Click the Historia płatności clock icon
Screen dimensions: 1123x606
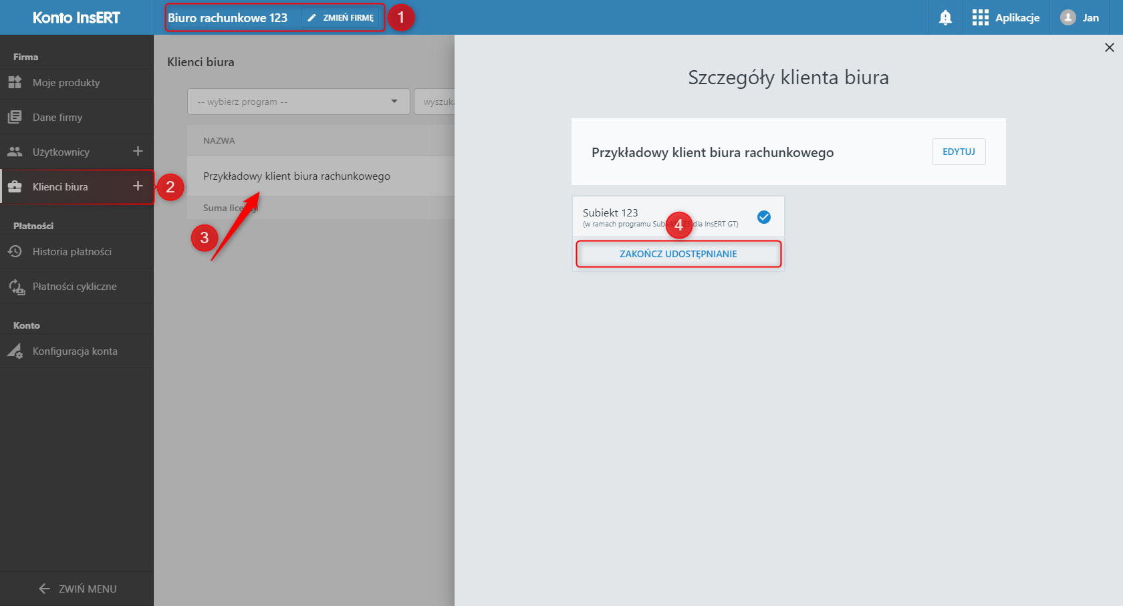click(x=15, y=251)
